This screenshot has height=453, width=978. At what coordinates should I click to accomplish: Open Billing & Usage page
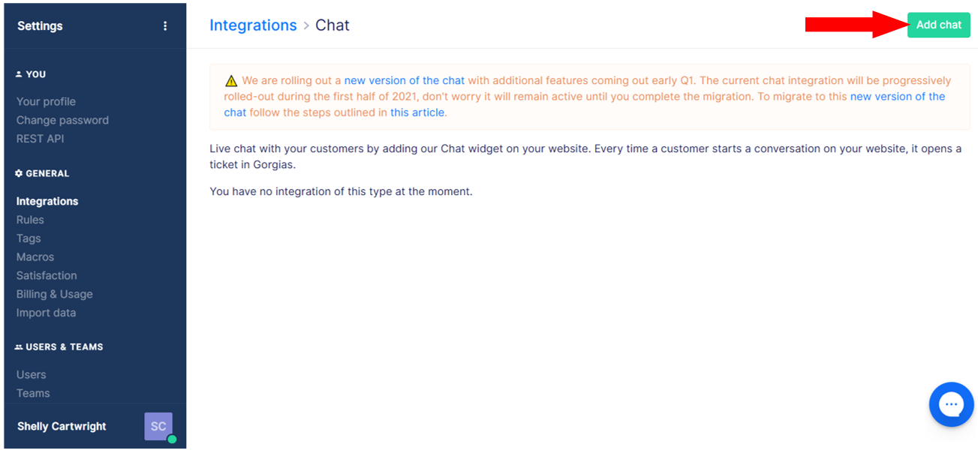tap(55, 294)
